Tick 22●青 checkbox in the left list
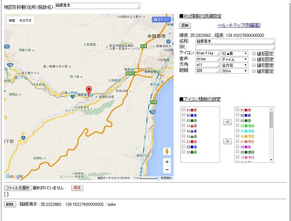Screen dimensions: 291x221 pos(184,146)
